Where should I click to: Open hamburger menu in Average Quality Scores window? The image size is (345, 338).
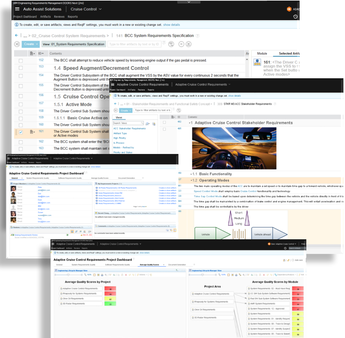click(53, 244)
